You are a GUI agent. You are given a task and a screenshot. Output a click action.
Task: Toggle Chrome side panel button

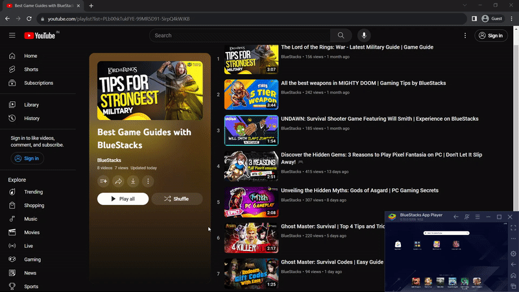tap(474, 19)
